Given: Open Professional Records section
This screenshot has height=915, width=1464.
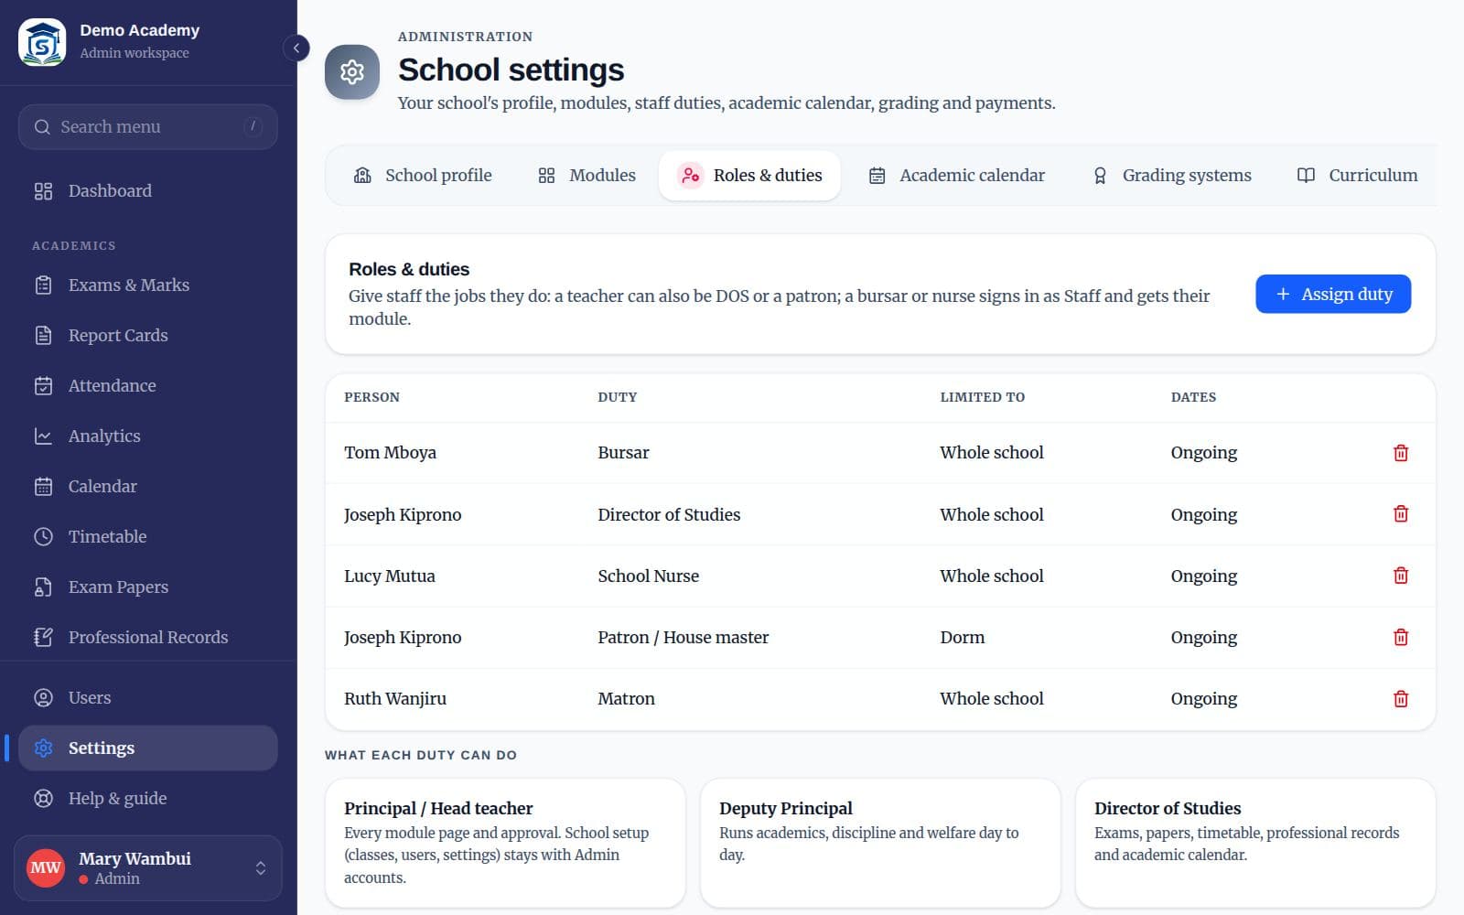Looking at the screenshot, I should [x=147, y=637].
